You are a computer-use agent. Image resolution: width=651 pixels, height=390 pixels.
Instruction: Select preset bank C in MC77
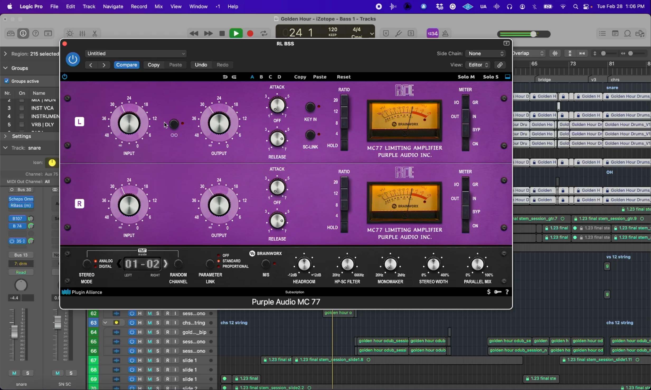click(270, 77)
